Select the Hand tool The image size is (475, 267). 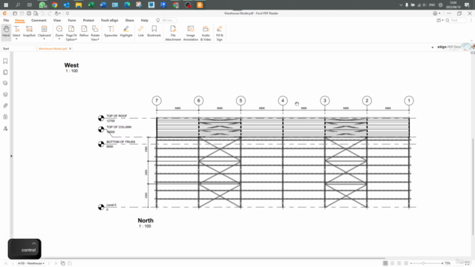(6, 33)
